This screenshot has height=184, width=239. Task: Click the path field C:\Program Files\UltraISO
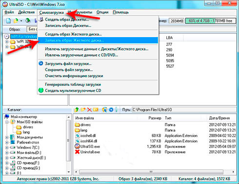184,110
